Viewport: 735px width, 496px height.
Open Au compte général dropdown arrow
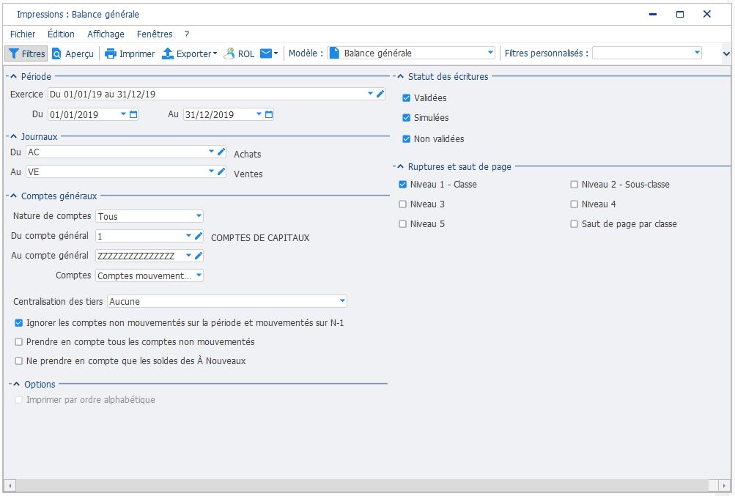coord(188,256)
